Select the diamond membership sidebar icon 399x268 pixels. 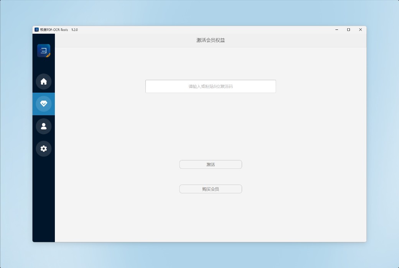click(x=43, y=104)
